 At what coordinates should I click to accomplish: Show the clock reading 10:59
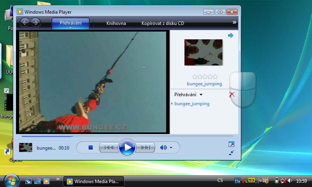click(x=301, y=181)
